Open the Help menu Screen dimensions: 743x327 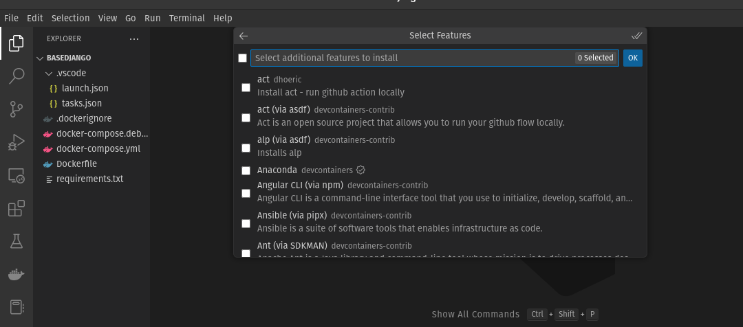[223, 18]
